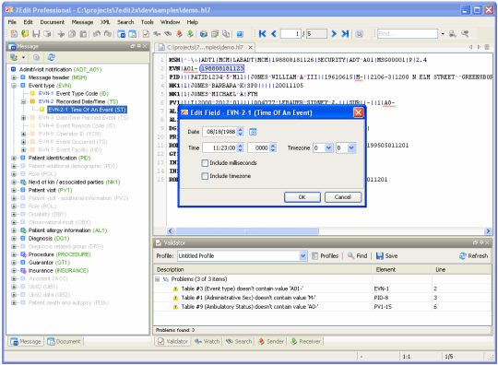Expand the Message header (MSH) node
Image resolution: width=498 pixels, height=365 pixels.
[x=14, y=77]
